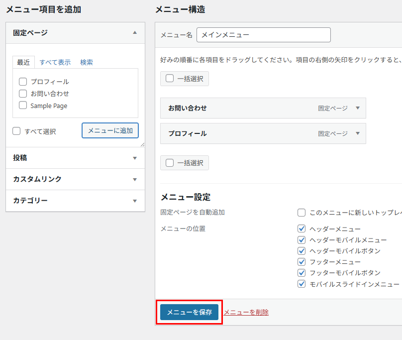The height and width of the screenshot is (340, 402).
Task: Switch to the 検索 tab
Action: click(87, 62)
